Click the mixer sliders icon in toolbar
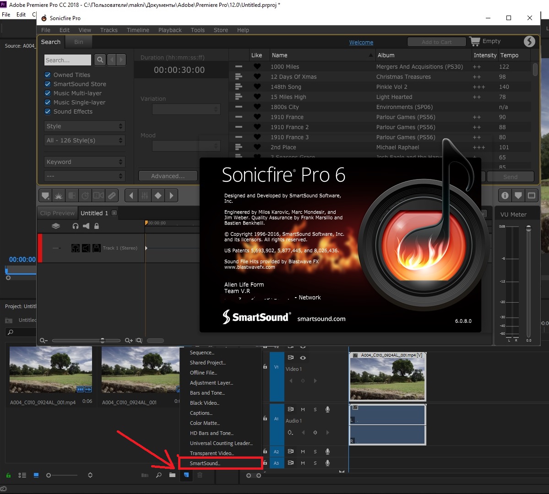 [145, 195]
